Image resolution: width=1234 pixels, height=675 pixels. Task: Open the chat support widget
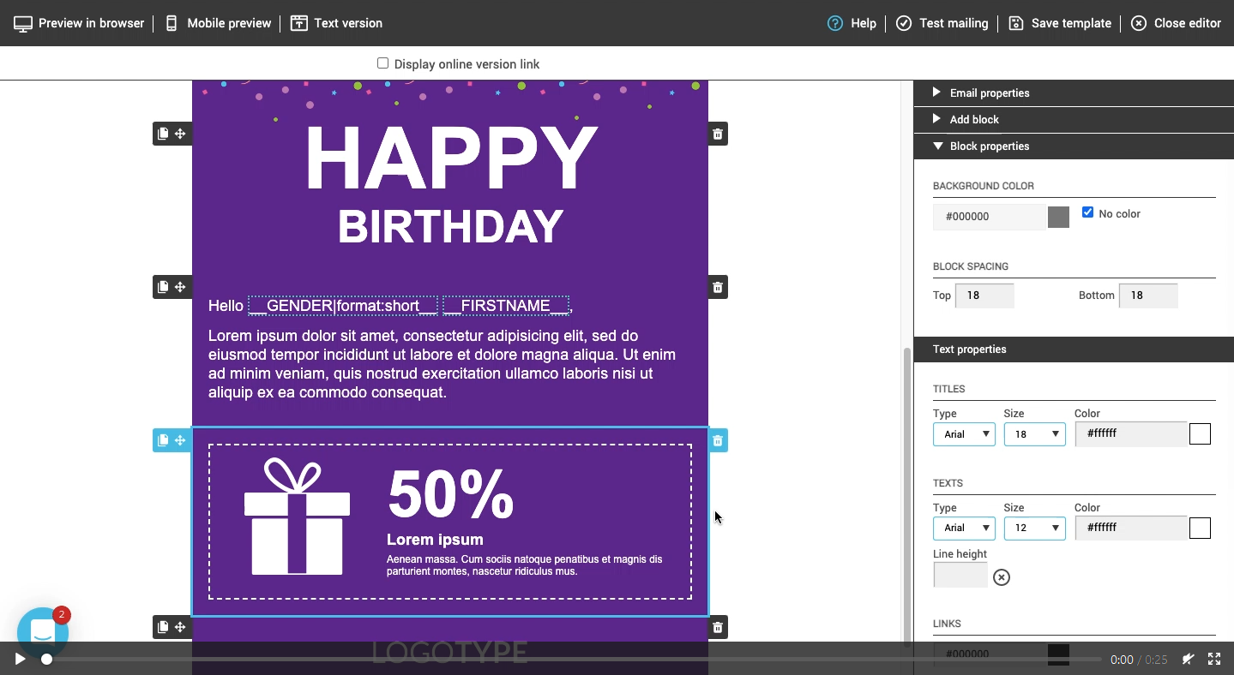coord(43,632)
